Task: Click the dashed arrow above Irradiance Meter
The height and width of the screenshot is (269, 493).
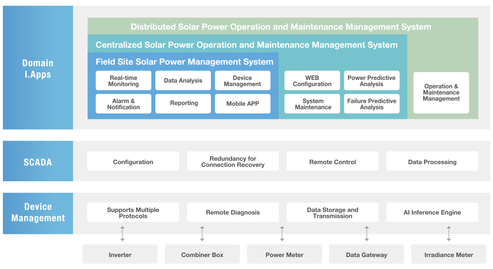Action: pyautogui.click(x=449, y=233)
